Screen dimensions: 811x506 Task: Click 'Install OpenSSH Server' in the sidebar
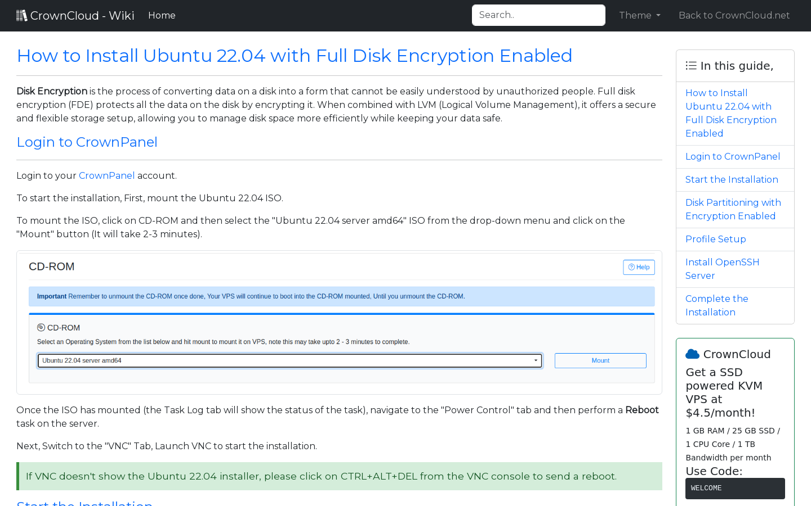click(722, 269)
